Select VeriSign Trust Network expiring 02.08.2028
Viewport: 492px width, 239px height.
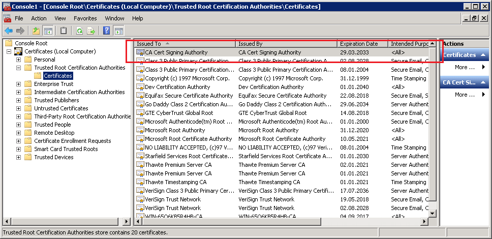click(282, 208)
